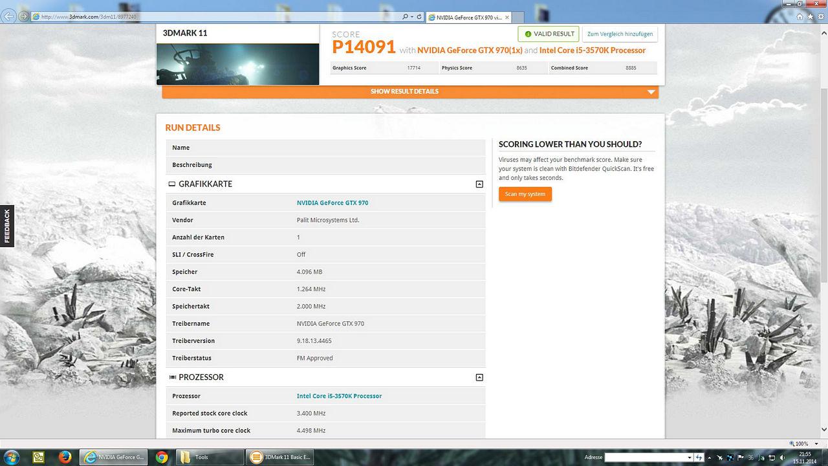This screenshot has width=828, height=466.
Task: Show hidden system tray icons
Action: [x=710, y=458]
